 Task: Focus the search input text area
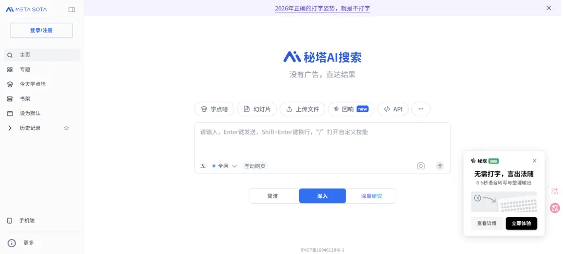[x=323, y=141]
